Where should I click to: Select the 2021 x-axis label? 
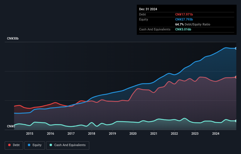click(154, 134)
